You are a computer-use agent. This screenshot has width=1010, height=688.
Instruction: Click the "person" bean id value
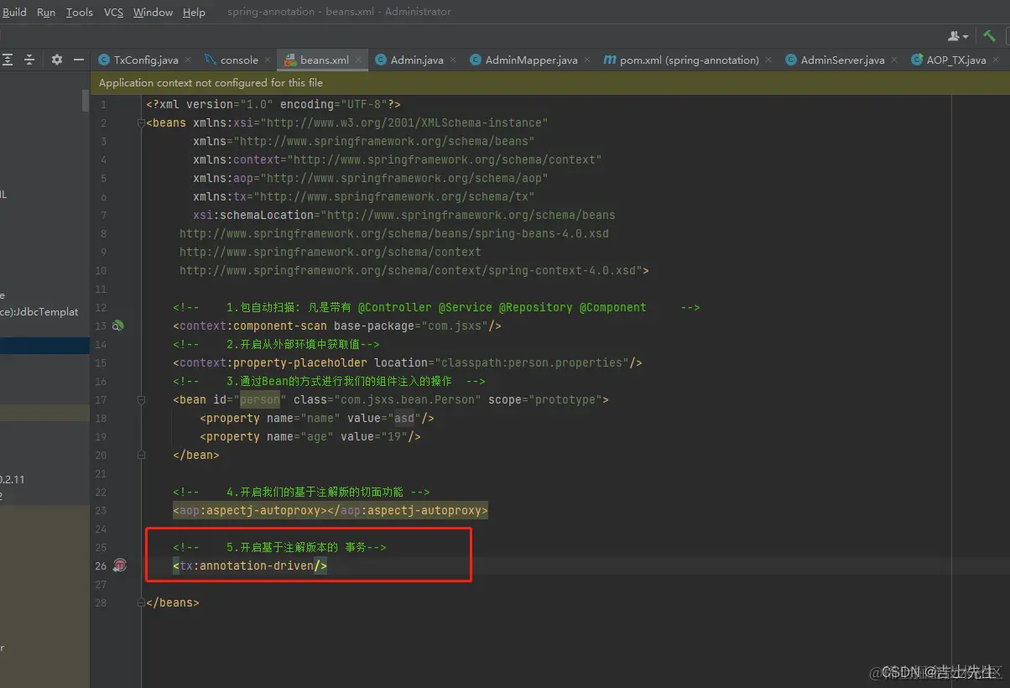coord(260,399)
